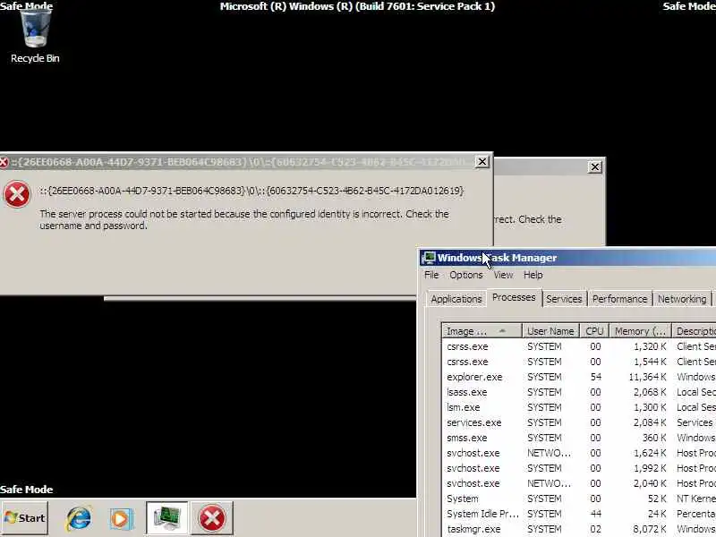Viewport: 716px width, 537px height.
Task: Sort by Description column header
Action: [695, 331]
